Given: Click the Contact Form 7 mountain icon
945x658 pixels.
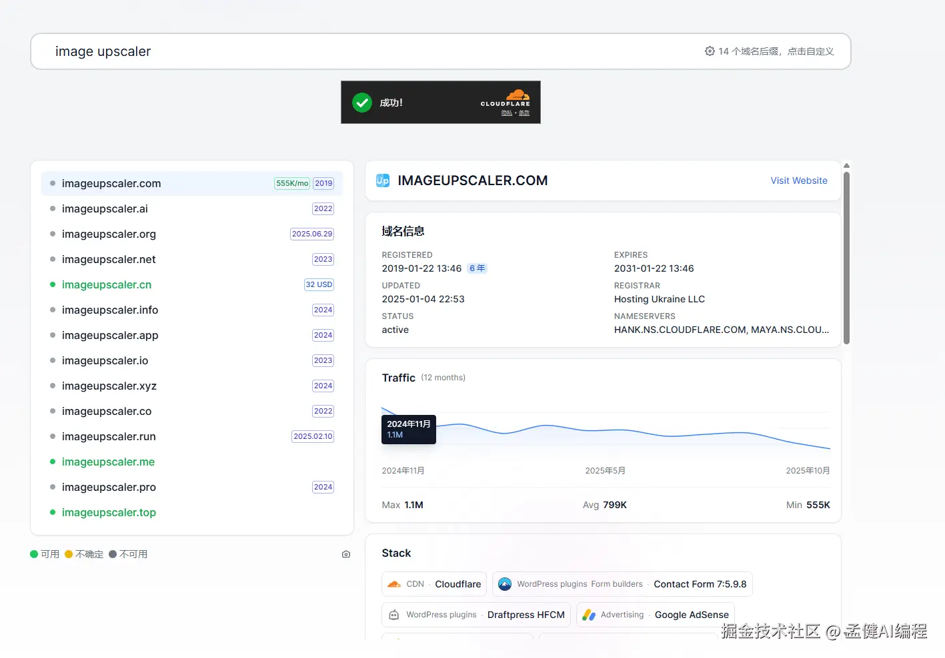Looking at the screenshot, I should (505, 584).
